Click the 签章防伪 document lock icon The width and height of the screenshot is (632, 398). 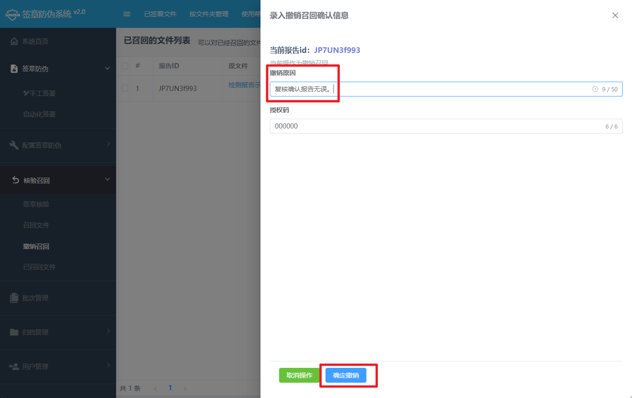tap(14, 69)
